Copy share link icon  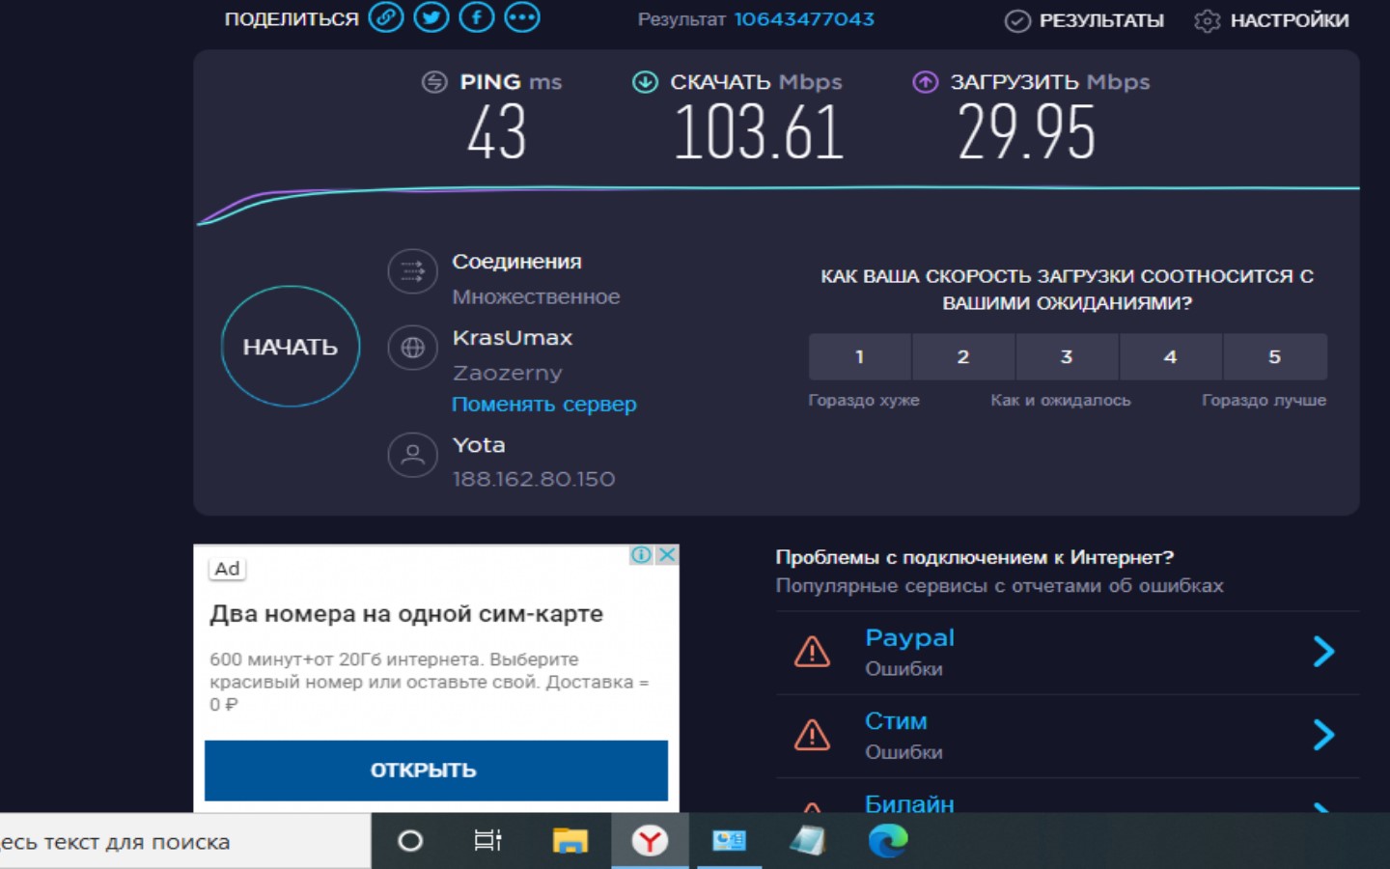coord(386,17)
